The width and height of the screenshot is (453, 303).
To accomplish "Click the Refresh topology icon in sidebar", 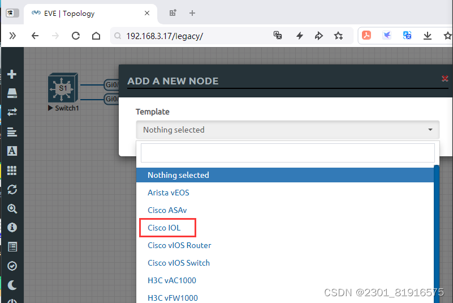I will coord(12,190).
